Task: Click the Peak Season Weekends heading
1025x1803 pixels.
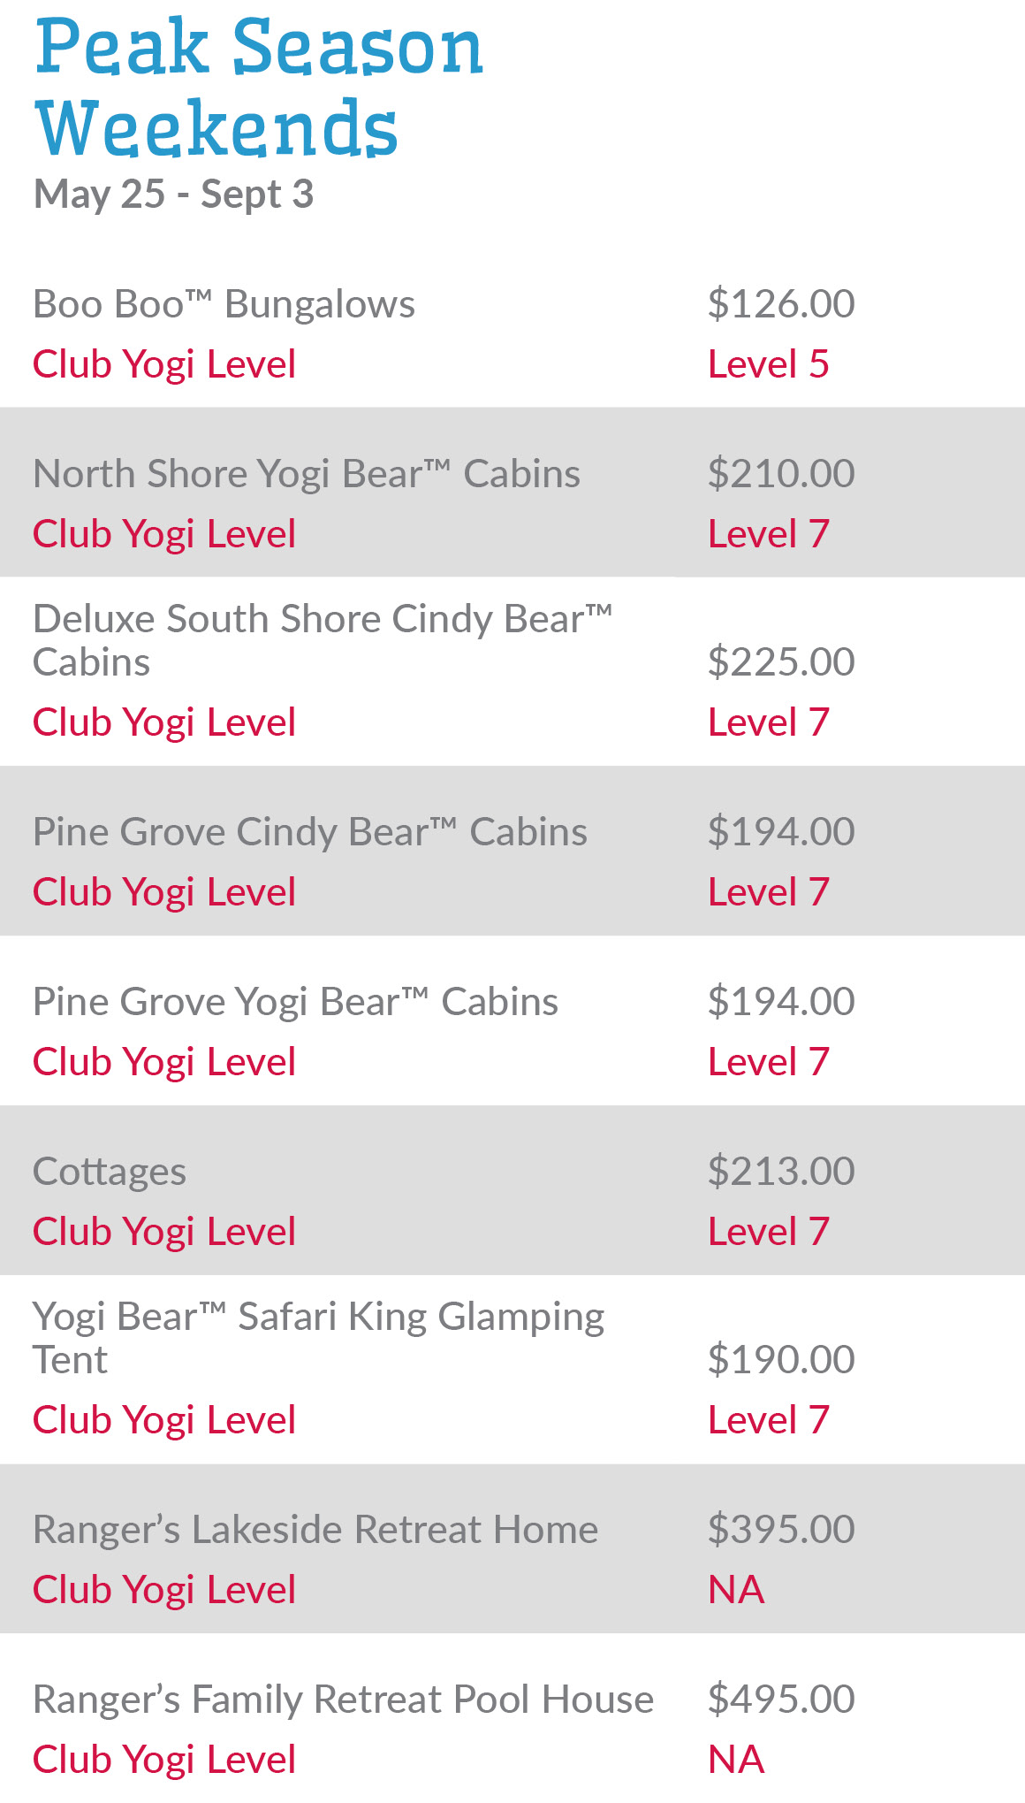Action: (259, 87)
